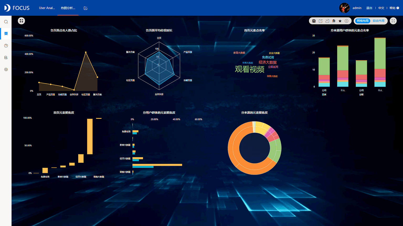
Task: Open the search icon in left sidebar
Action: click(6, 22)
